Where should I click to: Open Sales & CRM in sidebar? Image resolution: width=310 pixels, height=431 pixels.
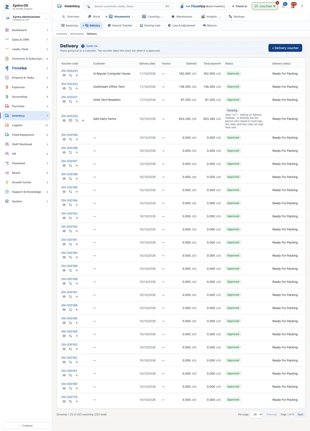click(x=26, y=39)
